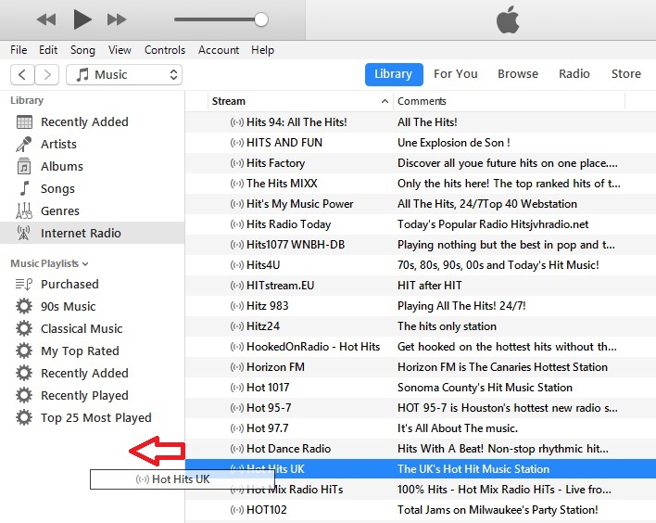Click the gear icon beside Recently Played

click(x=24, y=395)
